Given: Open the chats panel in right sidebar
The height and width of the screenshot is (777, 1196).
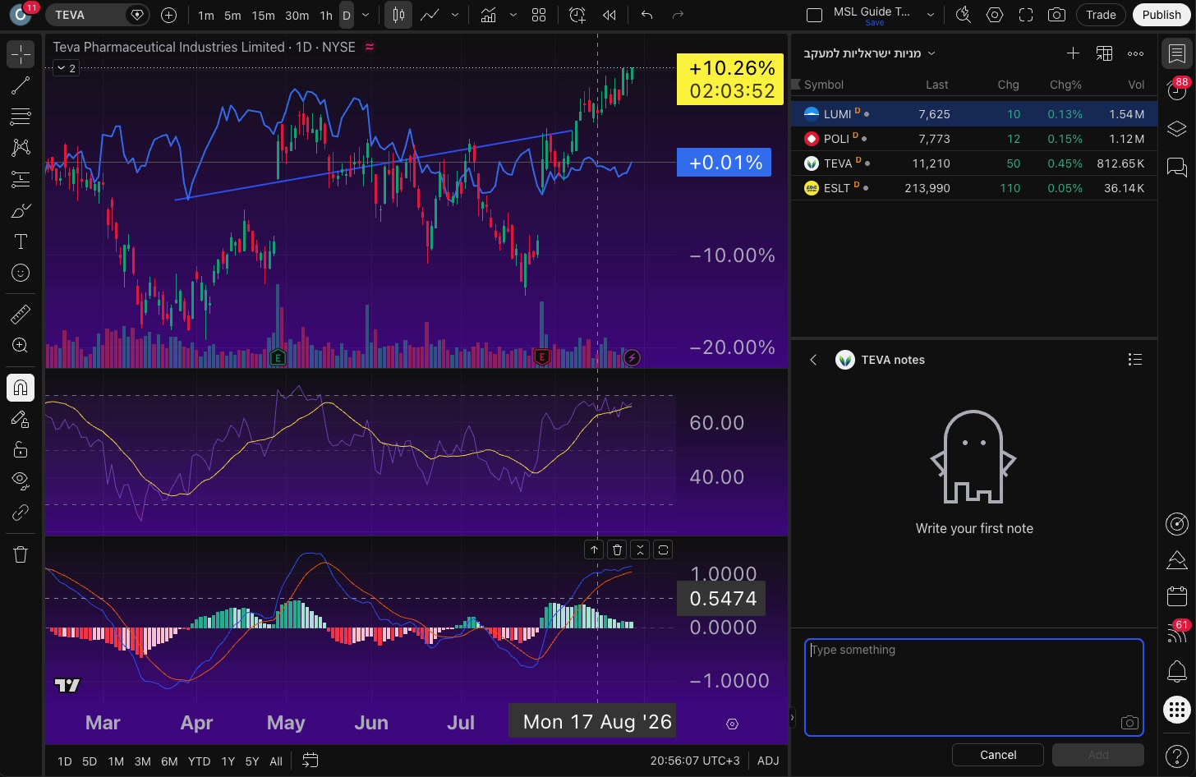Looking at the screenshot, I should (x=1177, y=168).
